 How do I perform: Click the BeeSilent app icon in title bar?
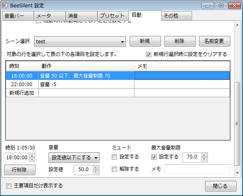coord(5,6)
